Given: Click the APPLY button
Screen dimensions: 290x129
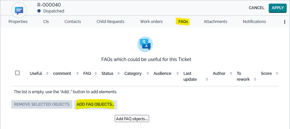Looking at the screenshot, I should pos(278,8).
